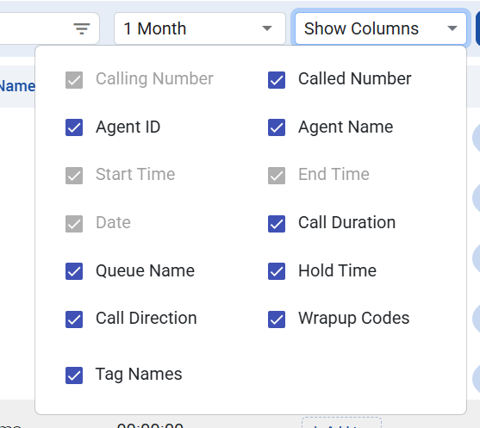This screenshot has height=428, width=480.
Task: Click the disabled Start Time checkbox
Action: coord(74,176)
